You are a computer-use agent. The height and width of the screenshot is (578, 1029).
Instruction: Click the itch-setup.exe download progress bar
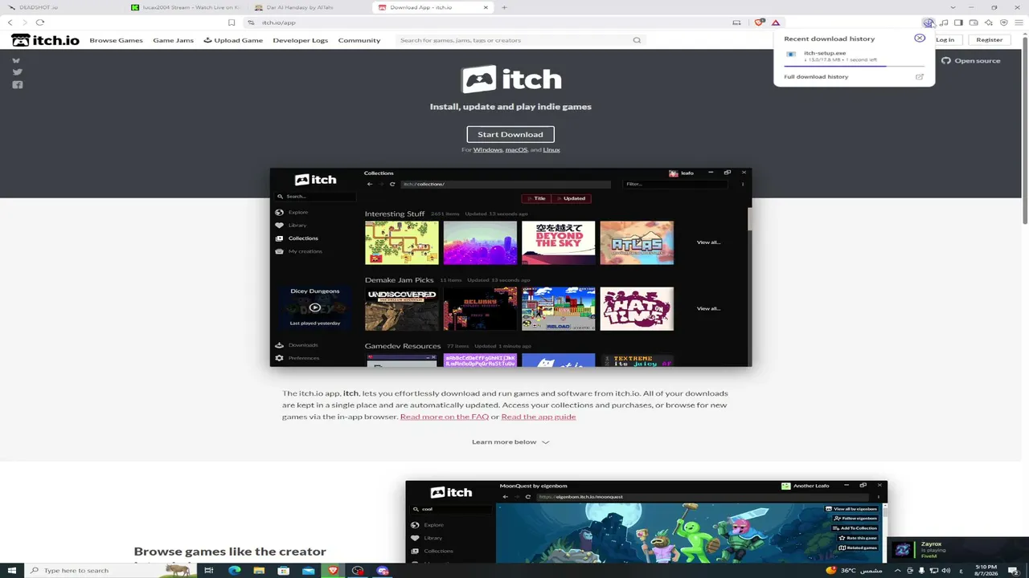click(854, 66)
